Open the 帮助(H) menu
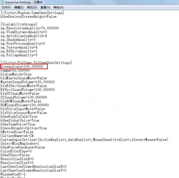This screenshot has width=179, height=178. pos(58,8)
